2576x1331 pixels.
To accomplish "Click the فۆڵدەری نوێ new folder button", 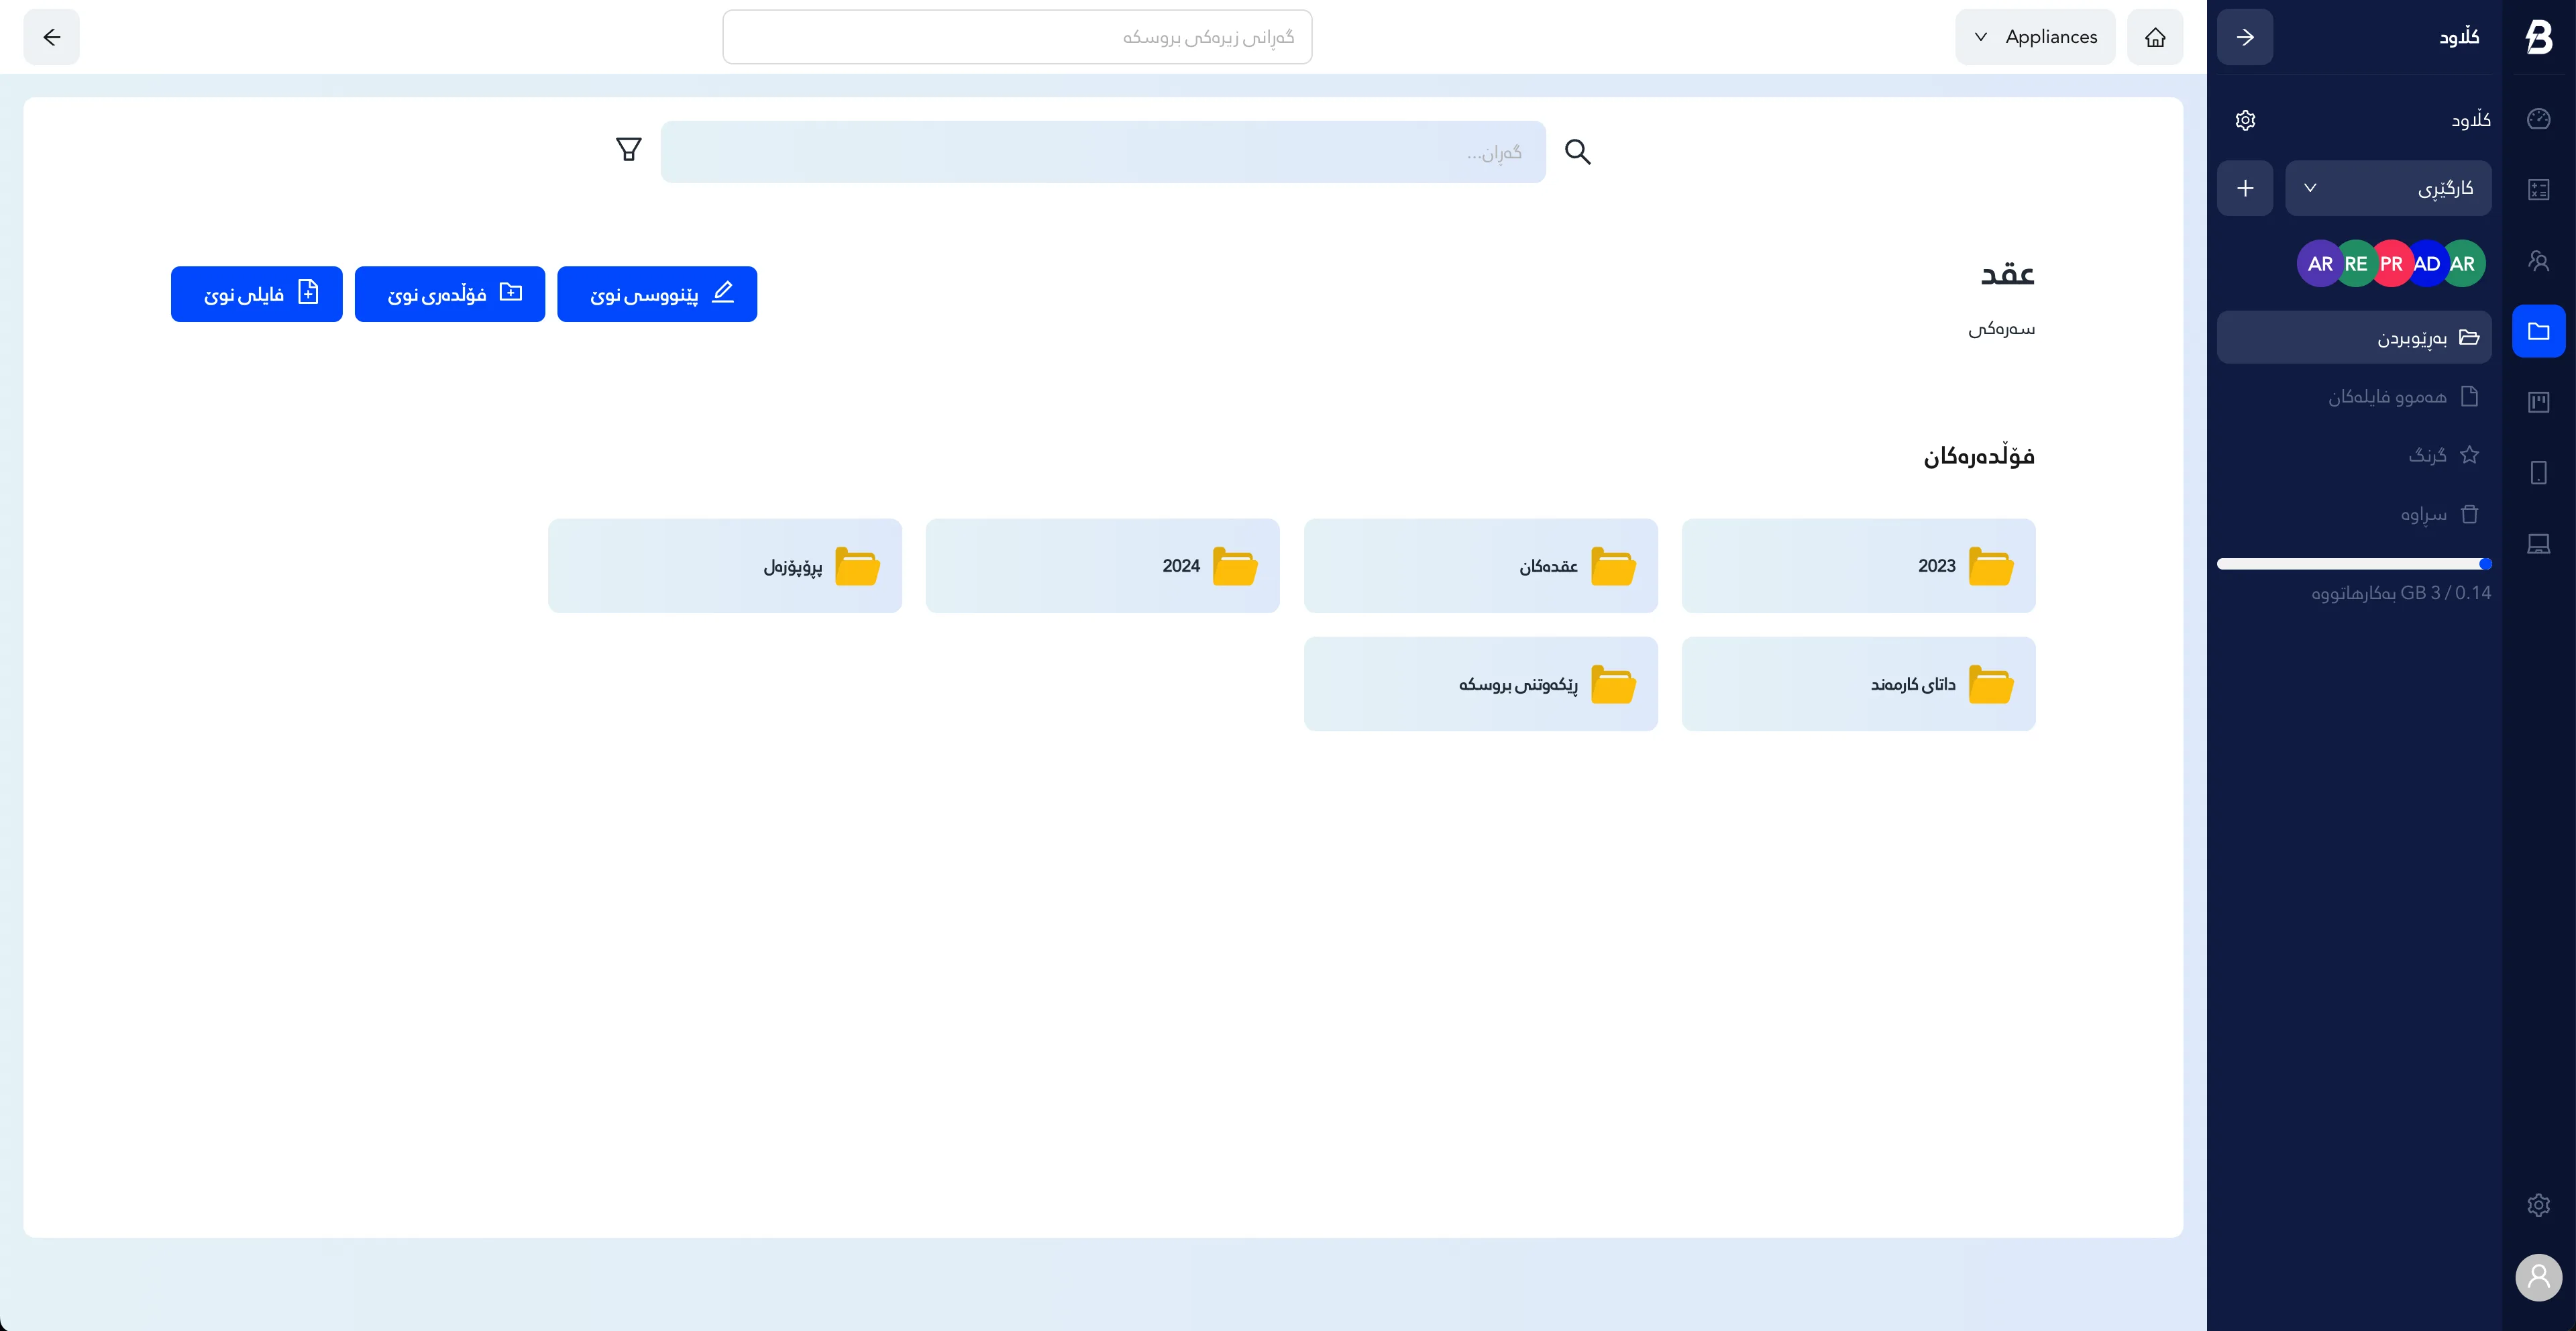I will (450, 294).
